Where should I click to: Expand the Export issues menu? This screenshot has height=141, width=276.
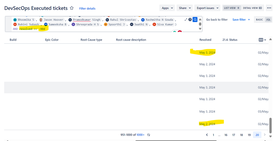pos(207,8)
